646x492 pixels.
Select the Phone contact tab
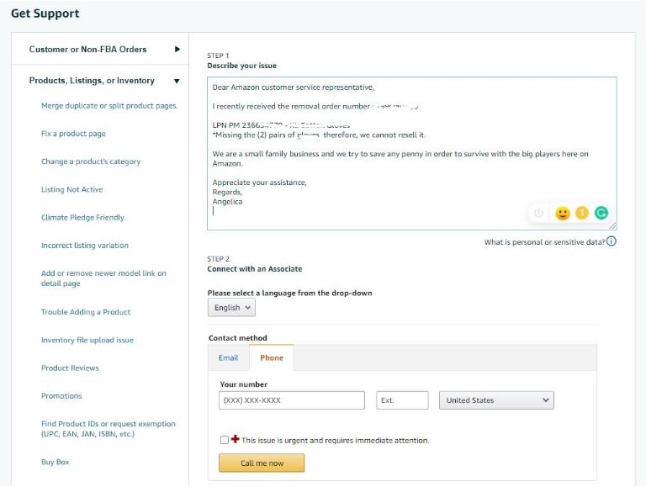pyautogui.click(x=272, y=358)
